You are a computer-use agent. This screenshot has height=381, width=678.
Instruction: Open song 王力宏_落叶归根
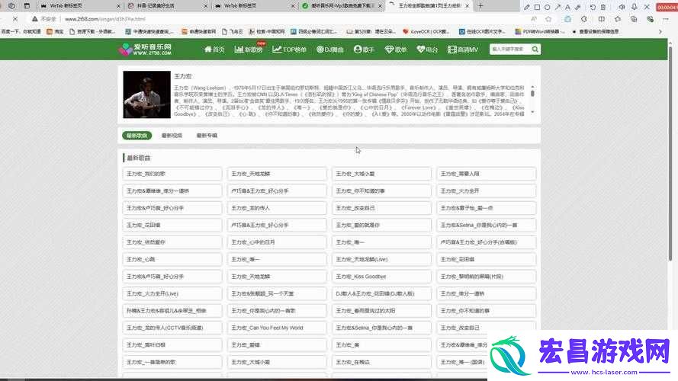point(172,344)
